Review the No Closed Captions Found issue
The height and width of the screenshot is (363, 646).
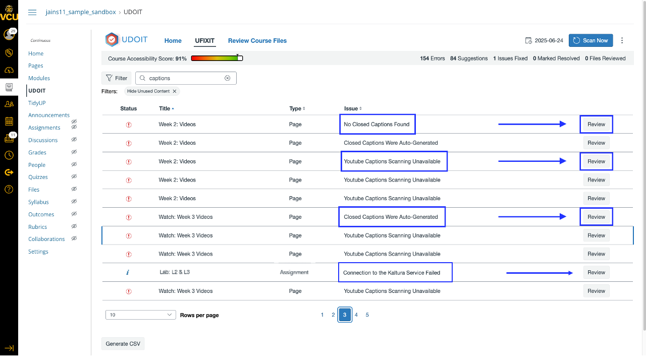(596, 125)
